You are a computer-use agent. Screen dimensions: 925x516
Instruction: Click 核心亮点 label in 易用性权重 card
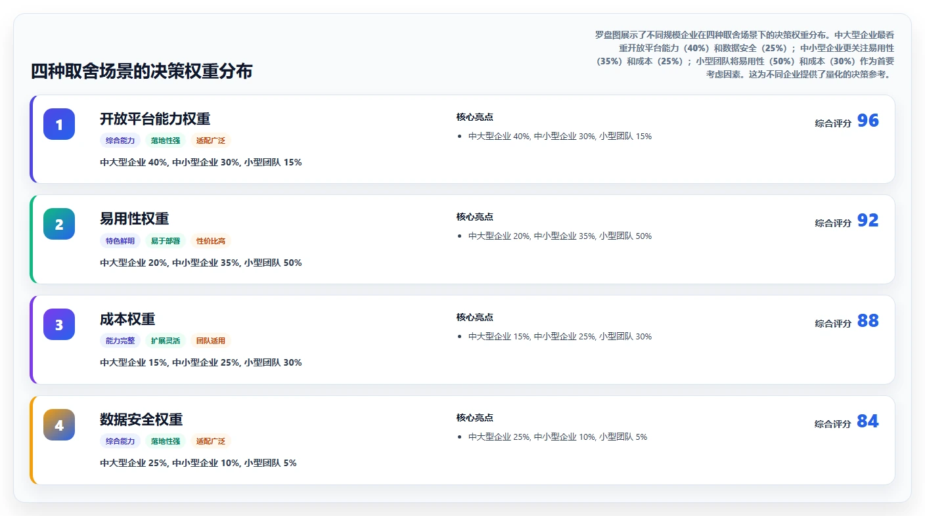click(475, 217)
